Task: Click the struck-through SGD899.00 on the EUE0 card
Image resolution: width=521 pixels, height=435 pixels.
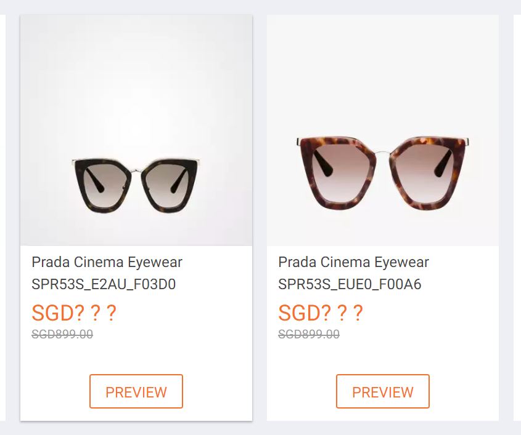Action: tap(309, 334)
